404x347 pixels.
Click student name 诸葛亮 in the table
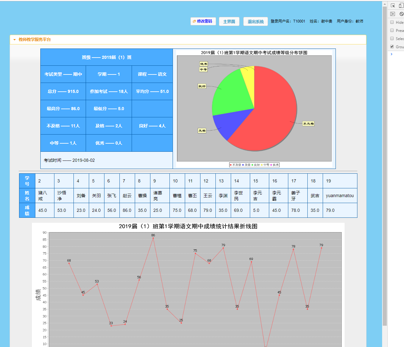(158, 196)
